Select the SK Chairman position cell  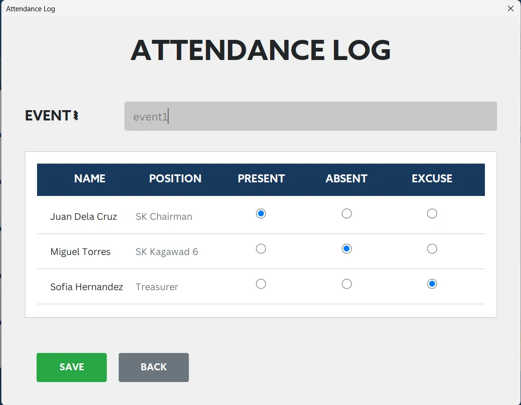click(164, 216)
